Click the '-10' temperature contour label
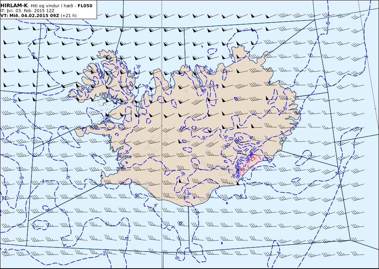379x269 pixels. click(228, 145)
